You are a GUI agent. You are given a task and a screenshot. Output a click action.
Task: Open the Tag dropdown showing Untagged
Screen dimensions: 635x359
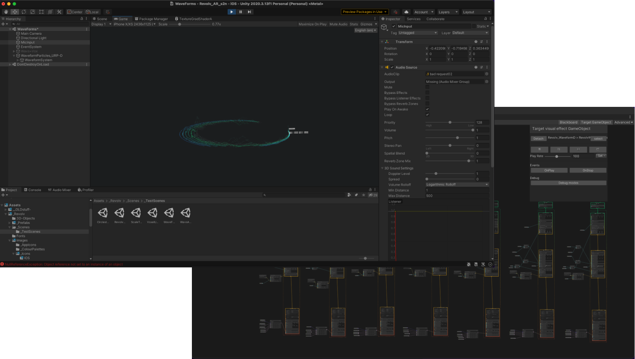418,33
